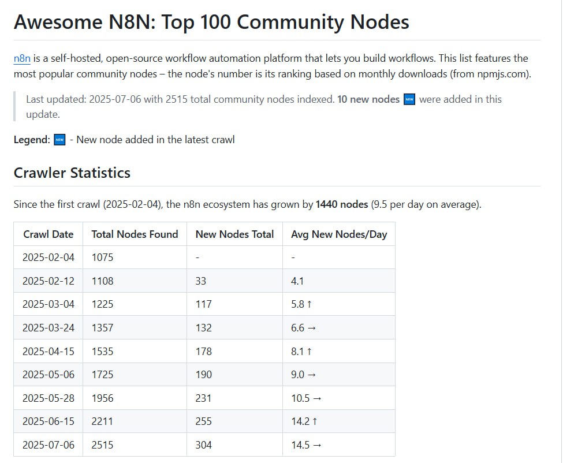Select the crawl date cell 2025-03-04
This screenshot has width=563, height=463.
point(49,304)
